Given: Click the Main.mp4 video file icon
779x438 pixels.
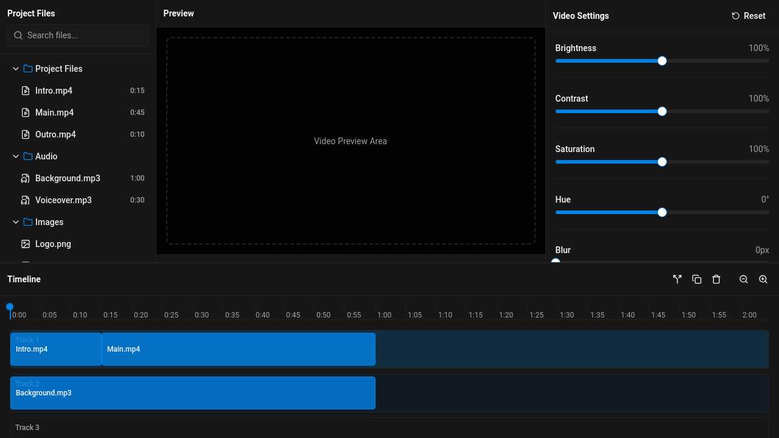Looking at the screenshot, I should (x=26, y=113).
